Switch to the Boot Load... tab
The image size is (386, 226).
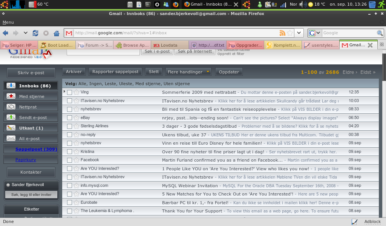pyautogui.click(x=57, y=45)
